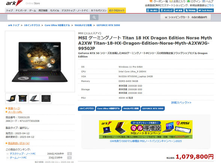Open favorites star icon link
The image size is (221, 163).
coord(177,1)
